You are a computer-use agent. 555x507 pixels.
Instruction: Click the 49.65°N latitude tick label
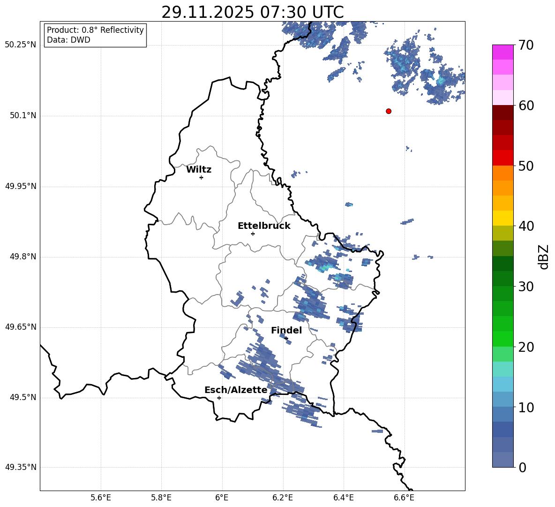coord(21,327)
